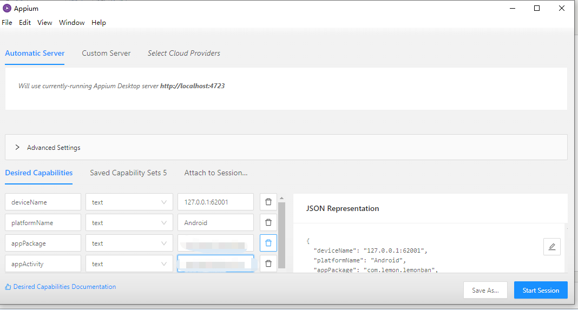
Task: Switch to Custom Server tab
Action: pyautogui.click(x=106, y=53)
